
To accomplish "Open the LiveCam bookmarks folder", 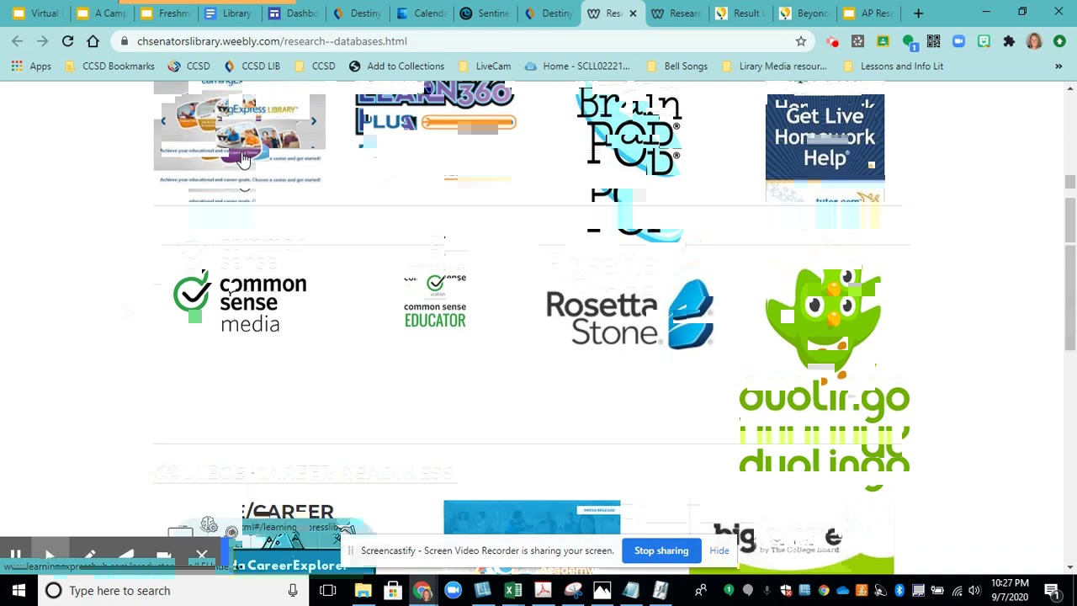I will pyautogui.click(x=485, y=66).
